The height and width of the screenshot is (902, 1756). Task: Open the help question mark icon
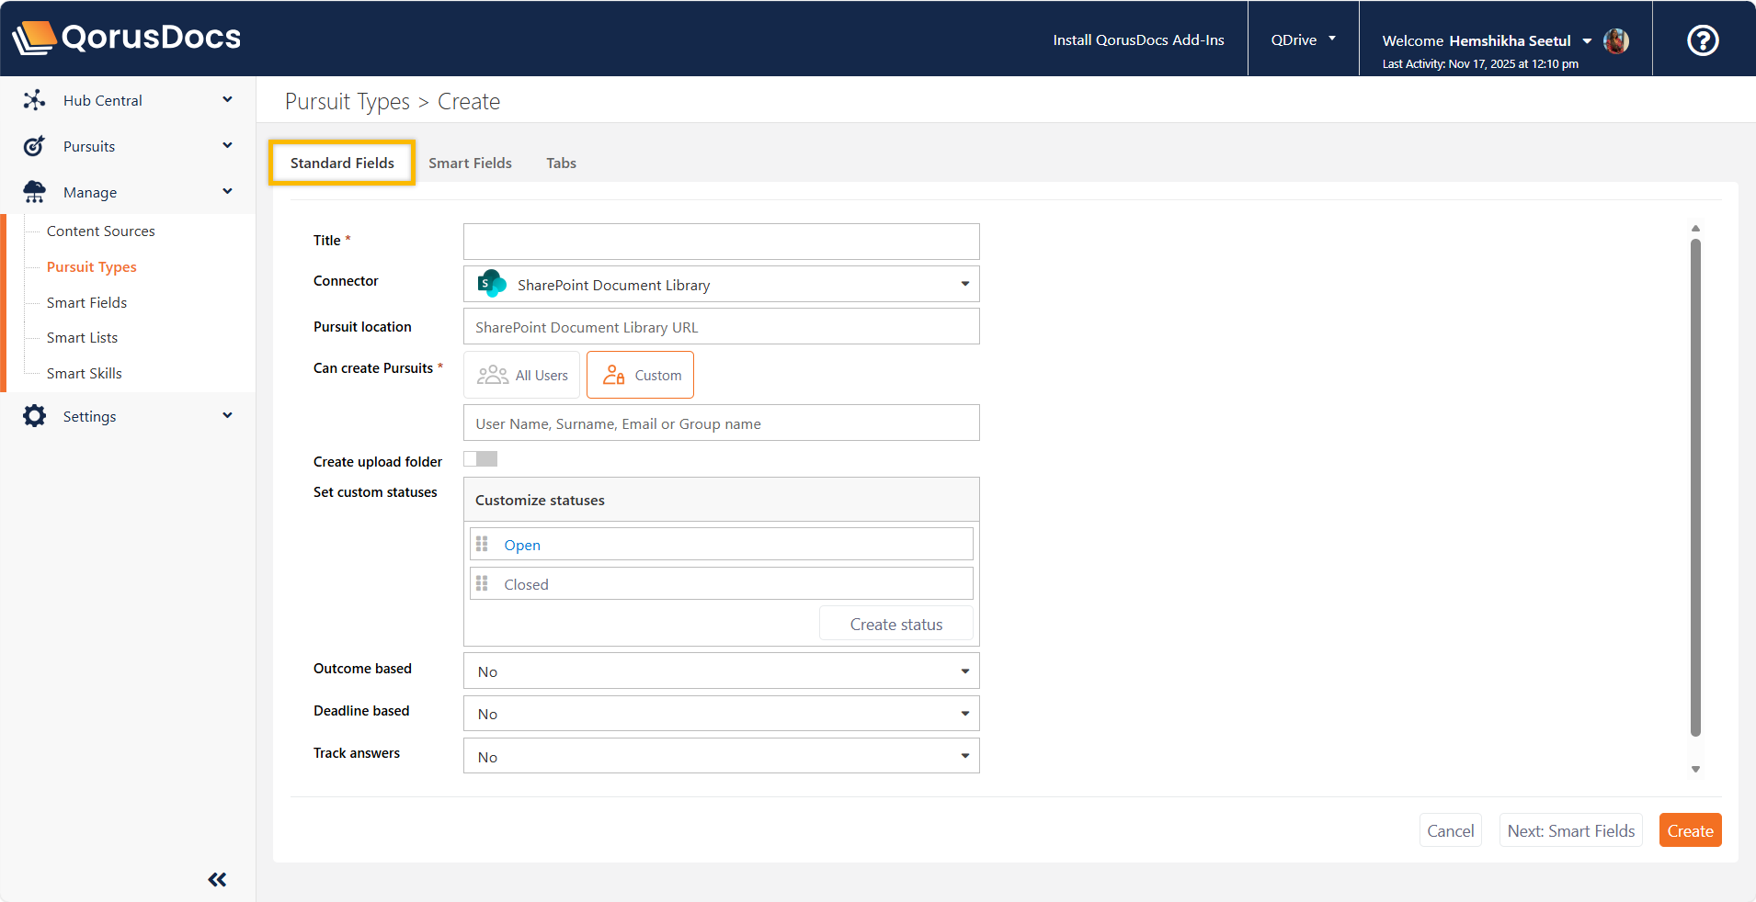pyautogui.click(x=1703, y=39)
